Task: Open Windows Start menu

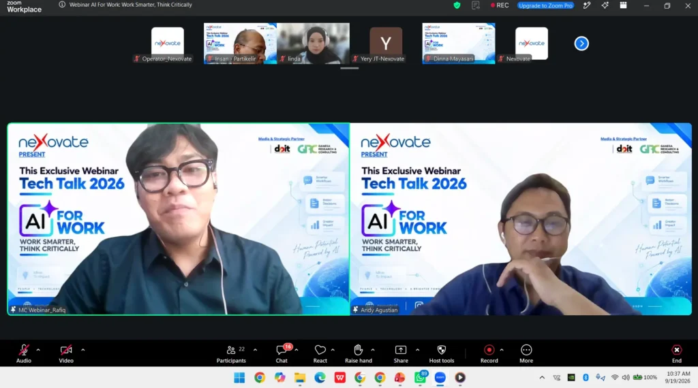Action: [239, 378]
